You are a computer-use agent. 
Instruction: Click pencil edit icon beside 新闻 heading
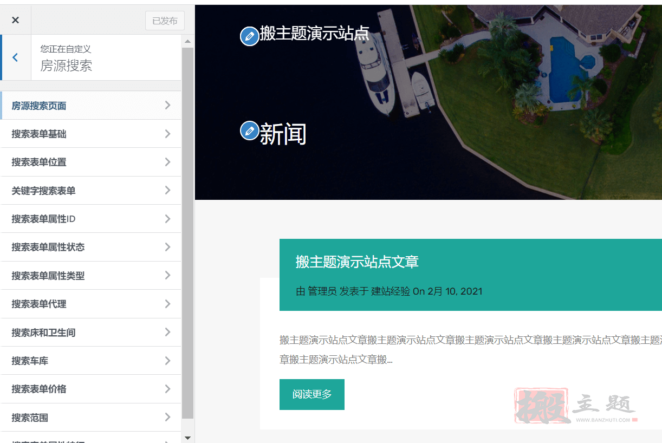pos(249,131)
